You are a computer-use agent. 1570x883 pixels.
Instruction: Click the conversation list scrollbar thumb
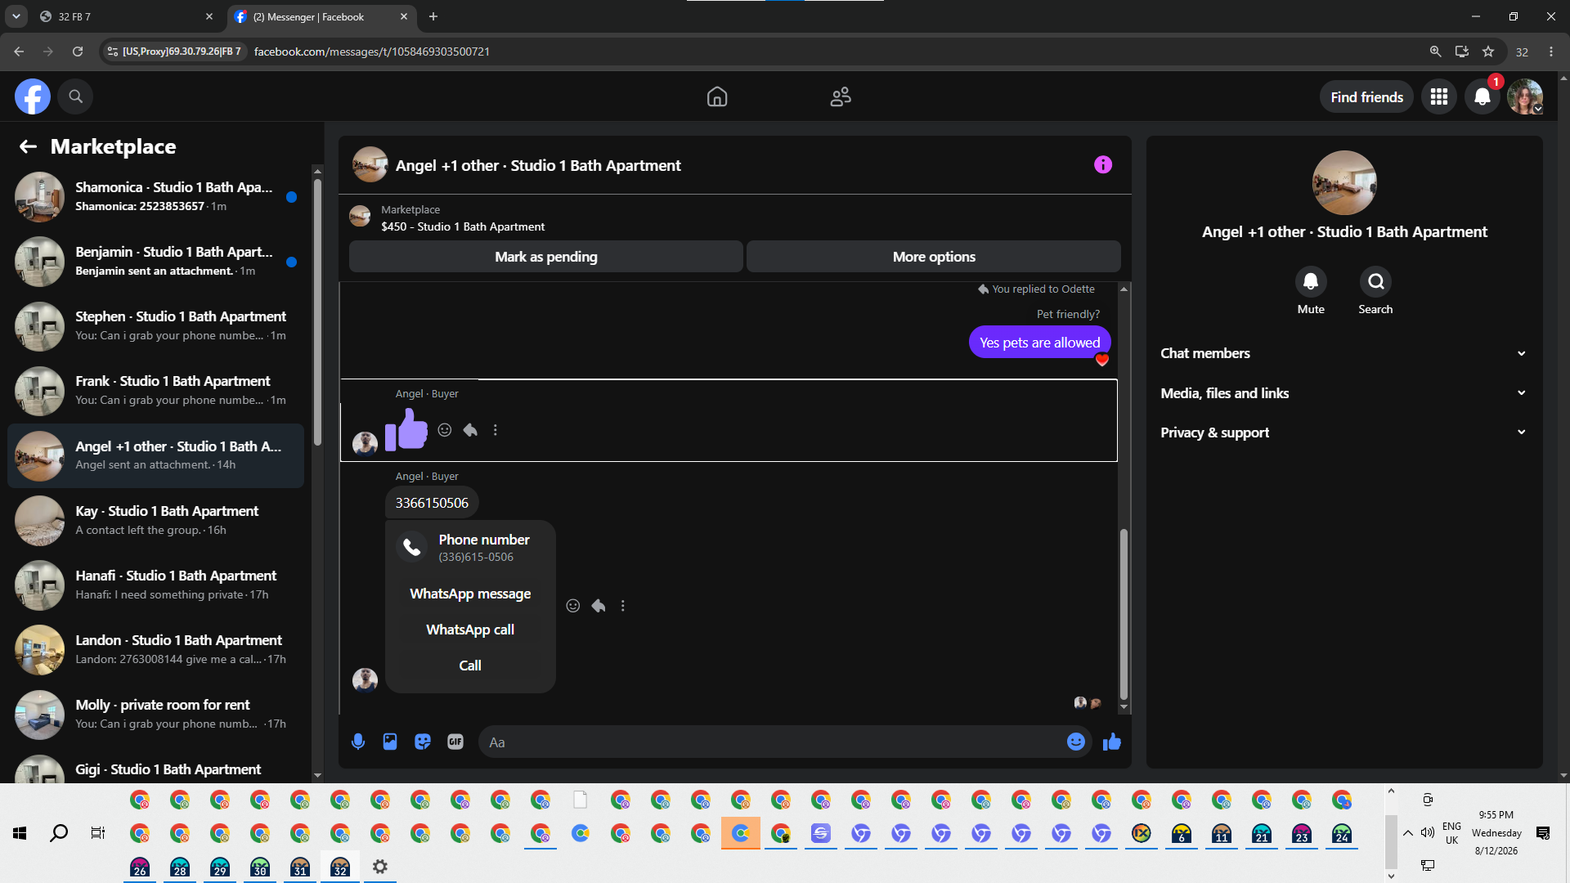click(317, 312)
